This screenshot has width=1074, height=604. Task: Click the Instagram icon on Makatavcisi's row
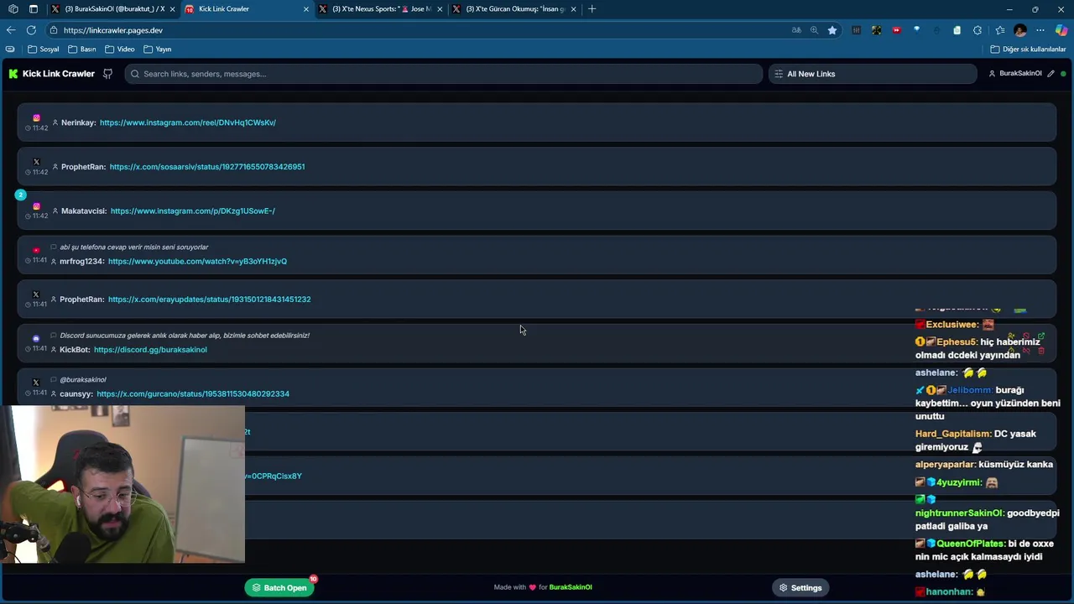(36, 206)
